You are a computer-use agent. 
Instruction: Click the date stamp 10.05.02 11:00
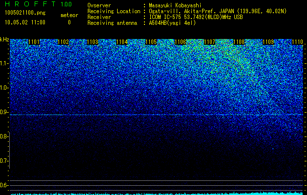click(25, 22)
